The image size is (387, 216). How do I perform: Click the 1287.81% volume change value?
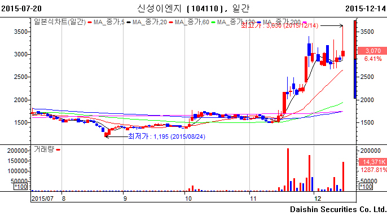(x=373, y=170)
